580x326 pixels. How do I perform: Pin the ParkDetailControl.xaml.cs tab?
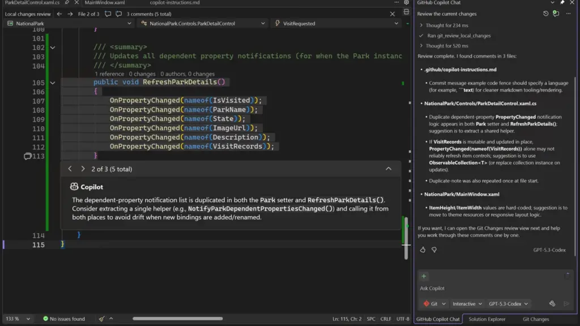point(67,3)
